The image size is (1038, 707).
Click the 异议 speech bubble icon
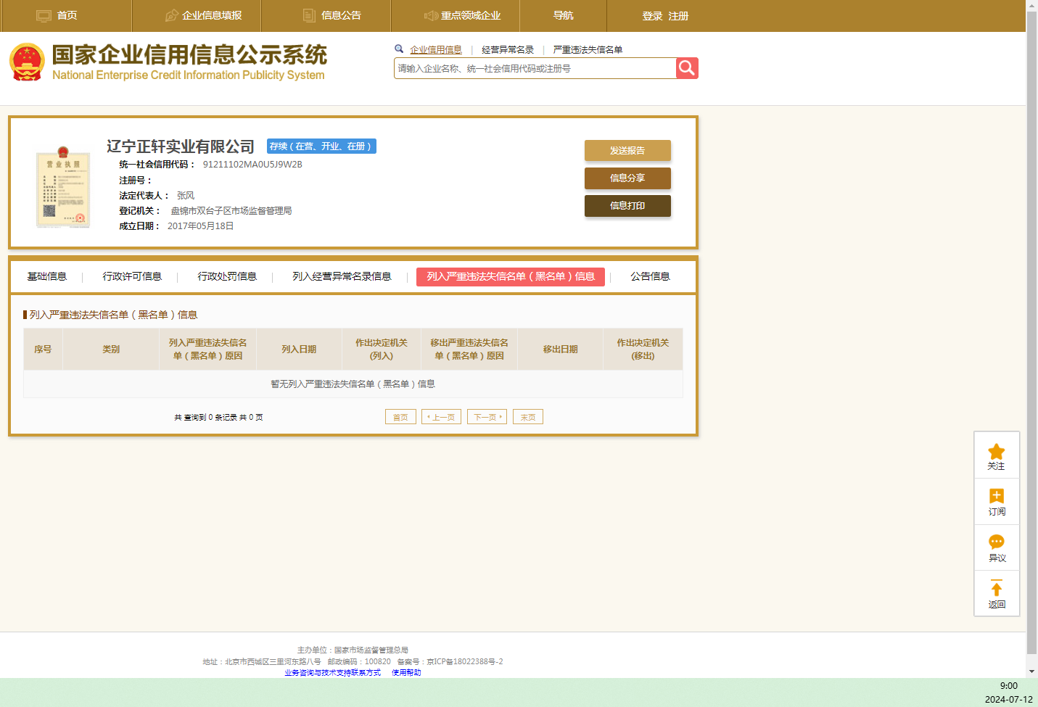pyautogui.click(x=997, y=542)
